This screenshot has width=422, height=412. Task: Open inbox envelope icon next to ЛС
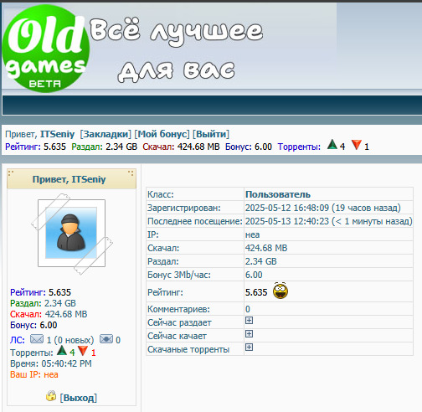pos(37,339)
